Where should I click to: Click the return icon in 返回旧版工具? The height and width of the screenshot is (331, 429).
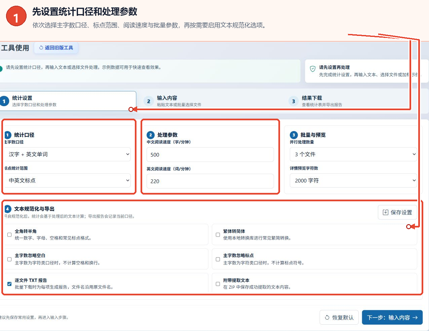41,48
